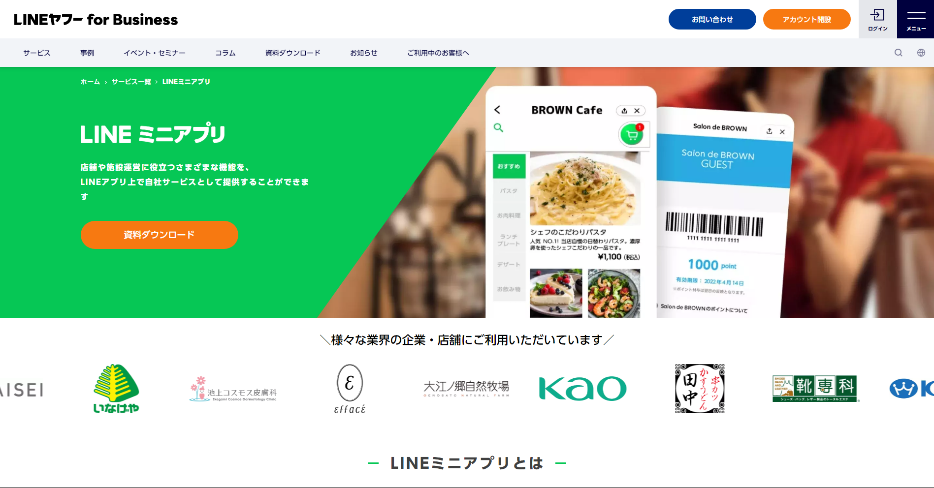The width and height of the screenshot is (934, 488).
Task: Open the globe language selector icon
Action: 921,53
